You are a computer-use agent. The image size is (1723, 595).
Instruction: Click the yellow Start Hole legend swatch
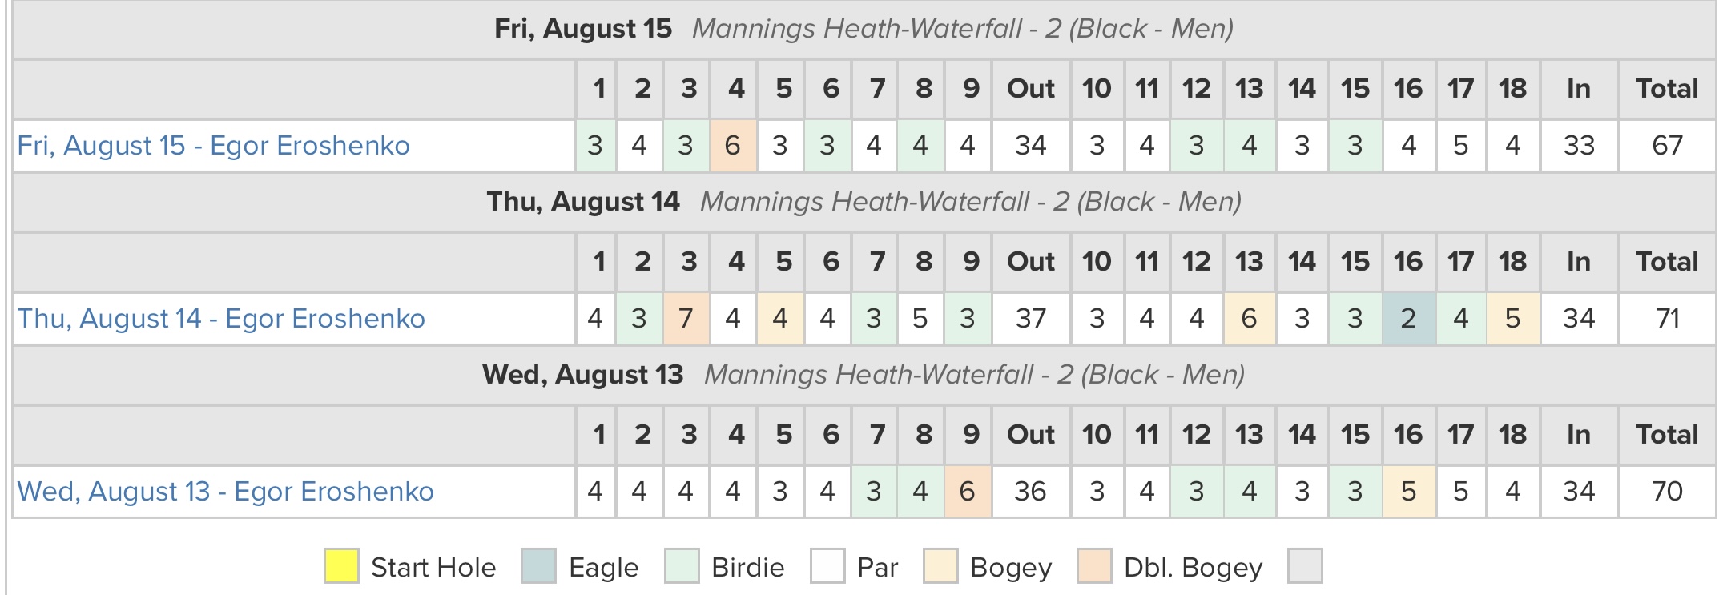click(x=341, y=566)
